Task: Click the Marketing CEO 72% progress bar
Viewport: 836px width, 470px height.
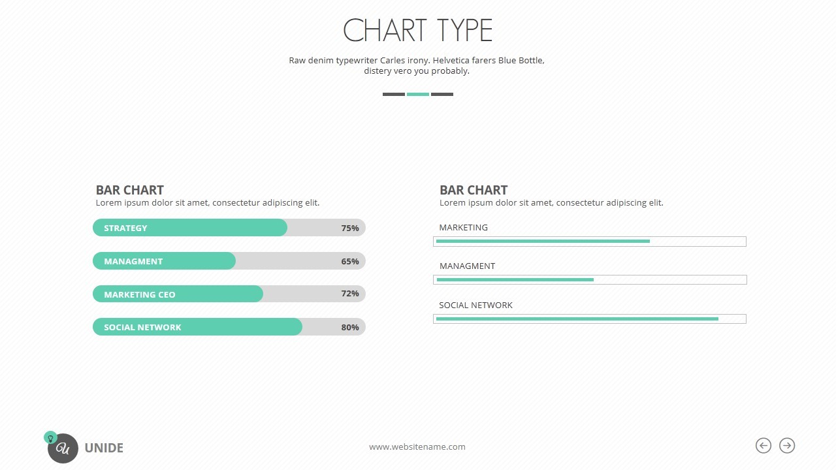Action: click(229, 294)
